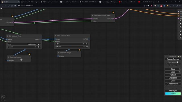
Task: Bookmark this page in the address bar
Action: click(x=15, y=6)
